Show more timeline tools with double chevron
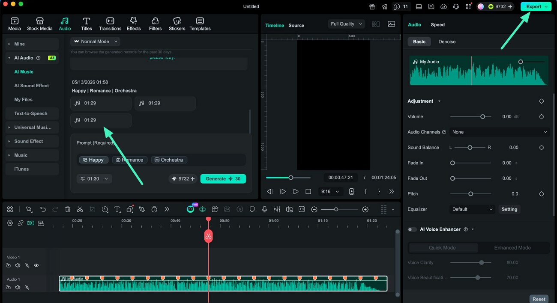This screenshot has width=557, height=303. tap(167, 209)
